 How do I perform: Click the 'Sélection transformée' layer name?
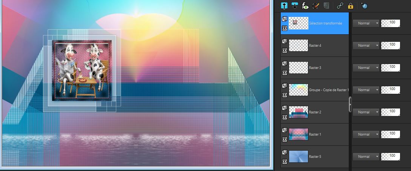325,23
